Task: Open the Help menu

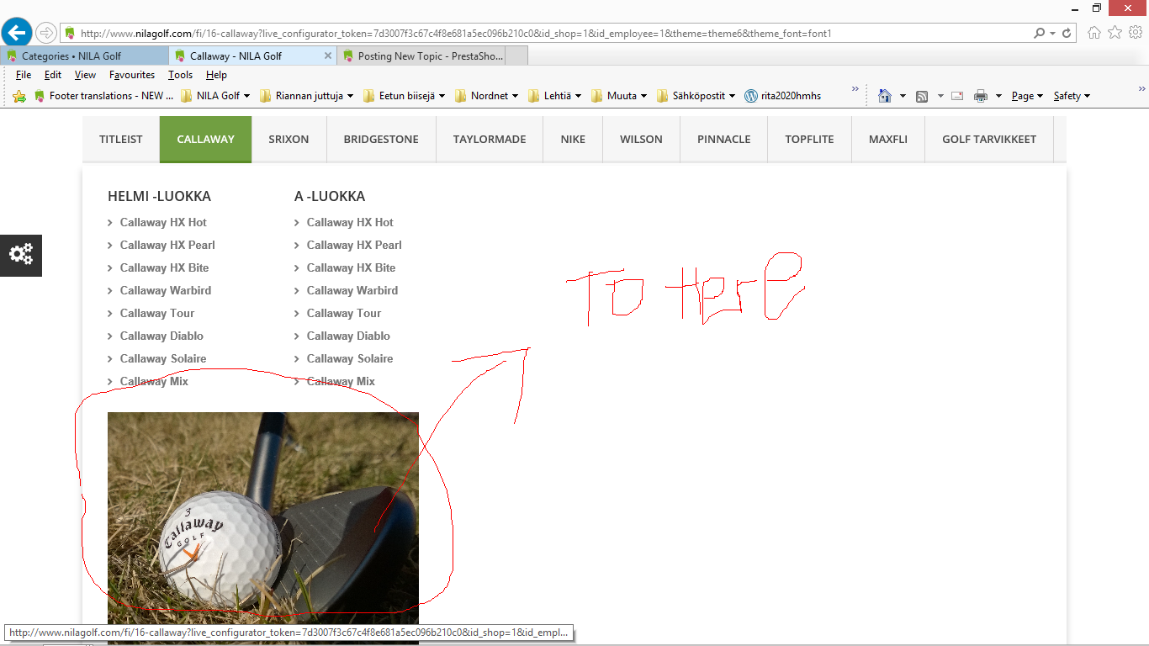Action: pyautogui.click(x=216, y=75)
